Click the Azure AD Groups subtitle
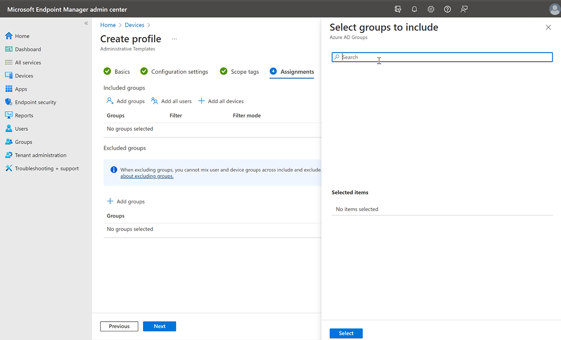This screenshot has height=340, width=561. click(348, 37)
